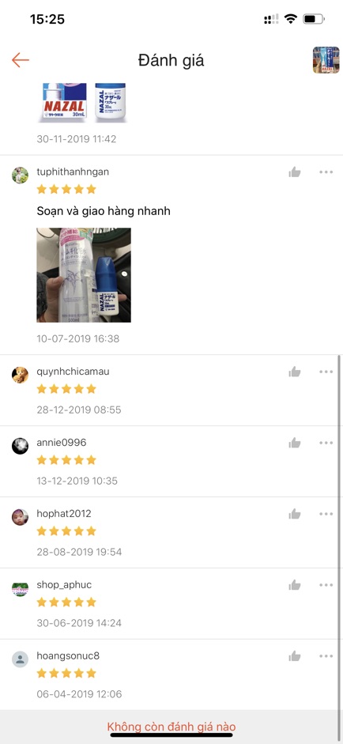The width and height of the screenshot is (343, 744).
Task: Like tuphithanhngan's review
Action: pos(295,172)
